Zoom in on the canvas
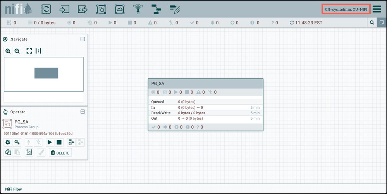Image resolution: width=387 pixels, height=194 pixels. coord(8,51)
